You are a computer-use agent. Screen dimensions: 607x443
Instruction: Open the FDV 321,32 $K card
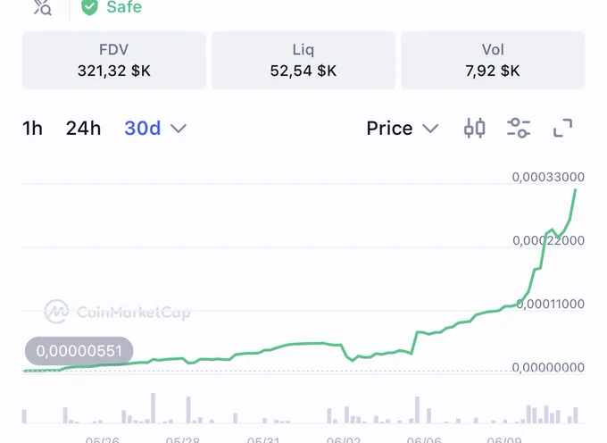pos(114,60)
